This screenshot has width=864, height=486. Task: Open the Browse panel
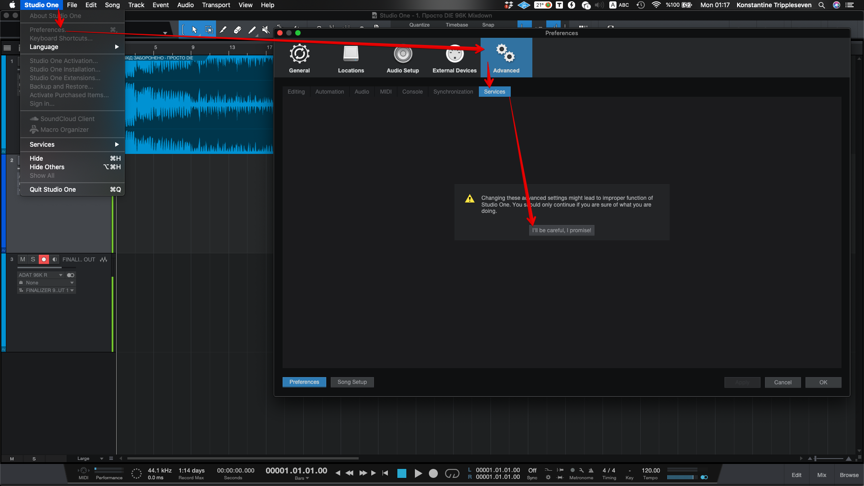[x=849, y=475]
